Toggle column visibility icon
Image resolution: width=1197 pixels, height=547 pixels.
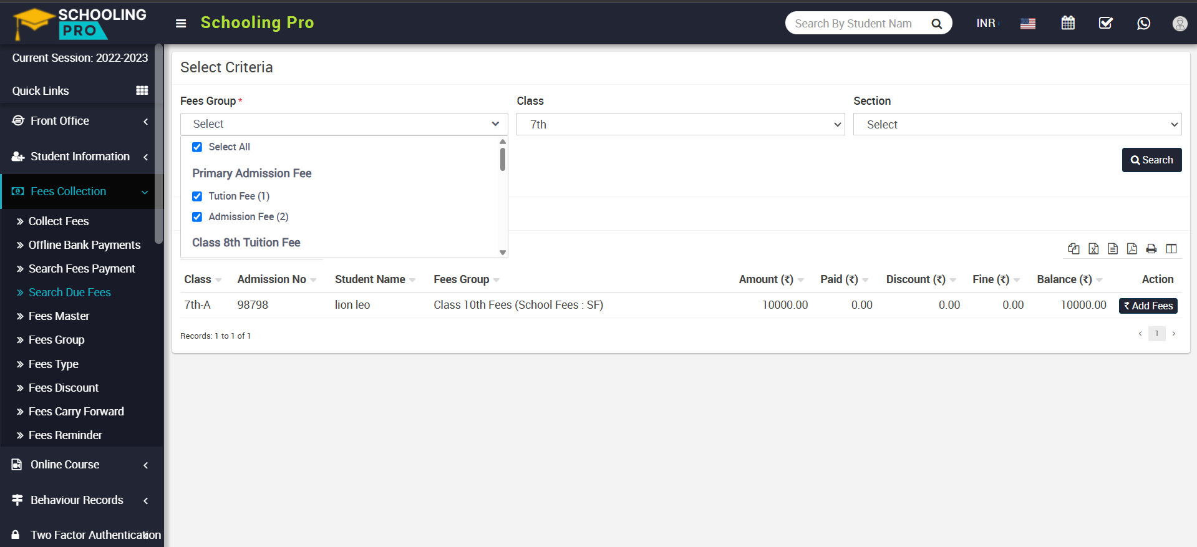[x=1171, y=249]
